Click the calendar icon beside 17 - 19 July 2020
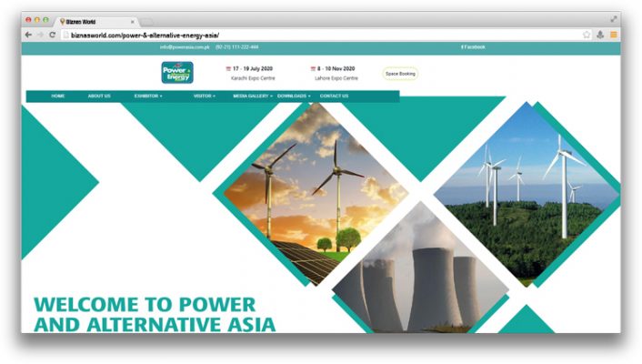Screen dimensions: 642x364 [228, 69]
